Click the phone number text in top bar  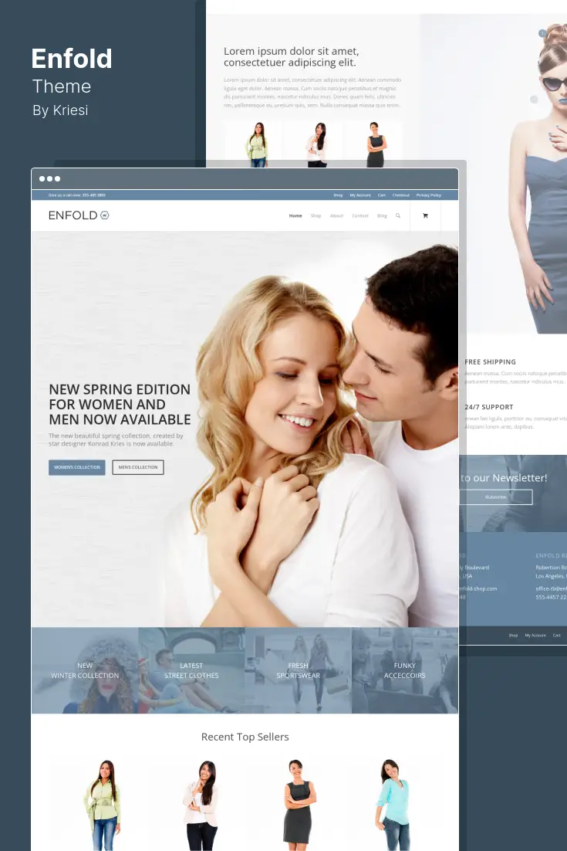pos(77,195)
